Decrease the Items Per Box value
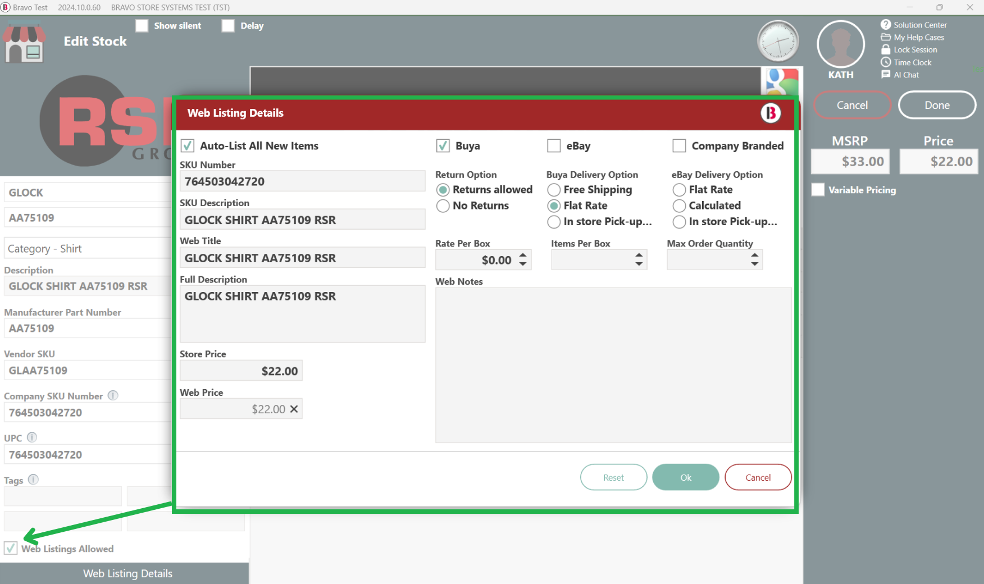Viewport: 984px width, 584px height. click(639, 264)
